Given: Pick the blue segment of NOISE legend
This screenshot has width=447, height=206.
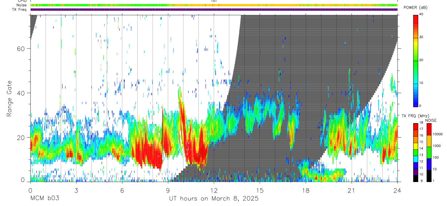Looking at the screenshot, I should pyautogui.click(x=430, y=164).
